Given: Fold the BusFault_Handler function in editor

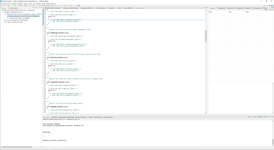Looking at the screenshot, I should [x=46, y=57].
